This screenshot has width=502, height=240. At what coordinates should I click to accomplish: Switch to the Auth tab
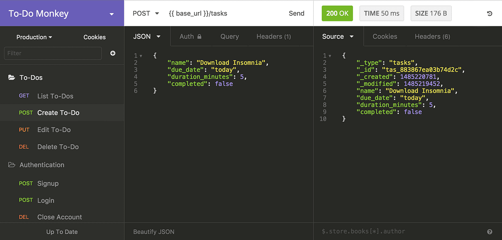click(191, 36)
